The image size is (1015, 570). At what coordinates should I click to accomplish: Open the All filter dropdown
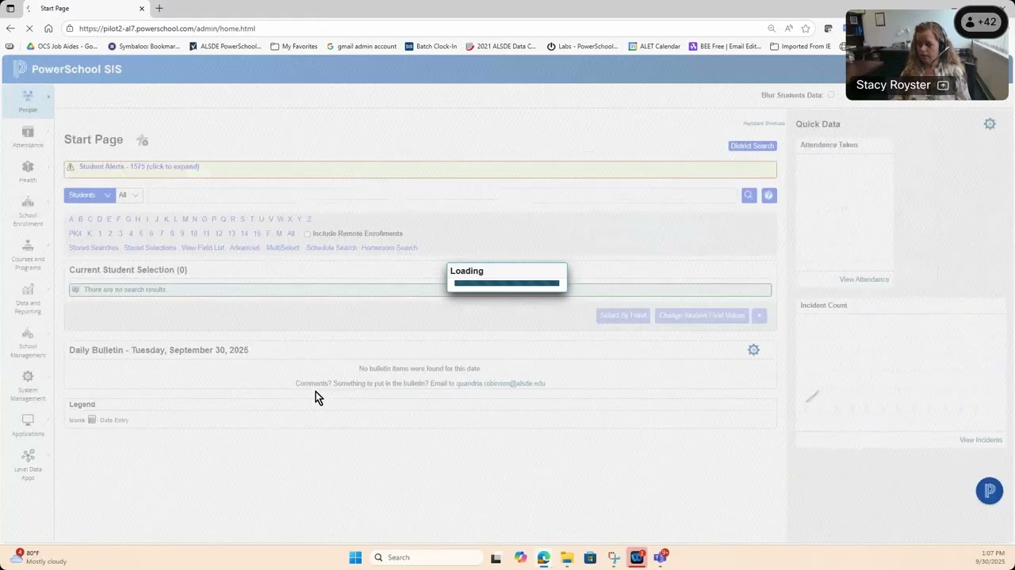(x=128, y=195)
